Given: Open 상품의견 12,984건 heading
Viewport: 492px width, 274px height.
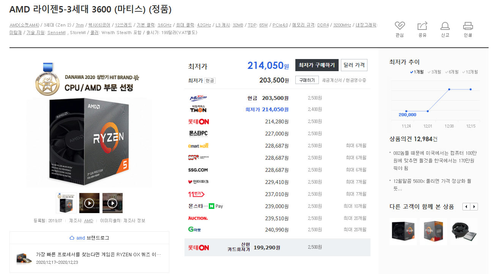Looking at the screenshot, I should pyautogui.click(x=413, y=139).
